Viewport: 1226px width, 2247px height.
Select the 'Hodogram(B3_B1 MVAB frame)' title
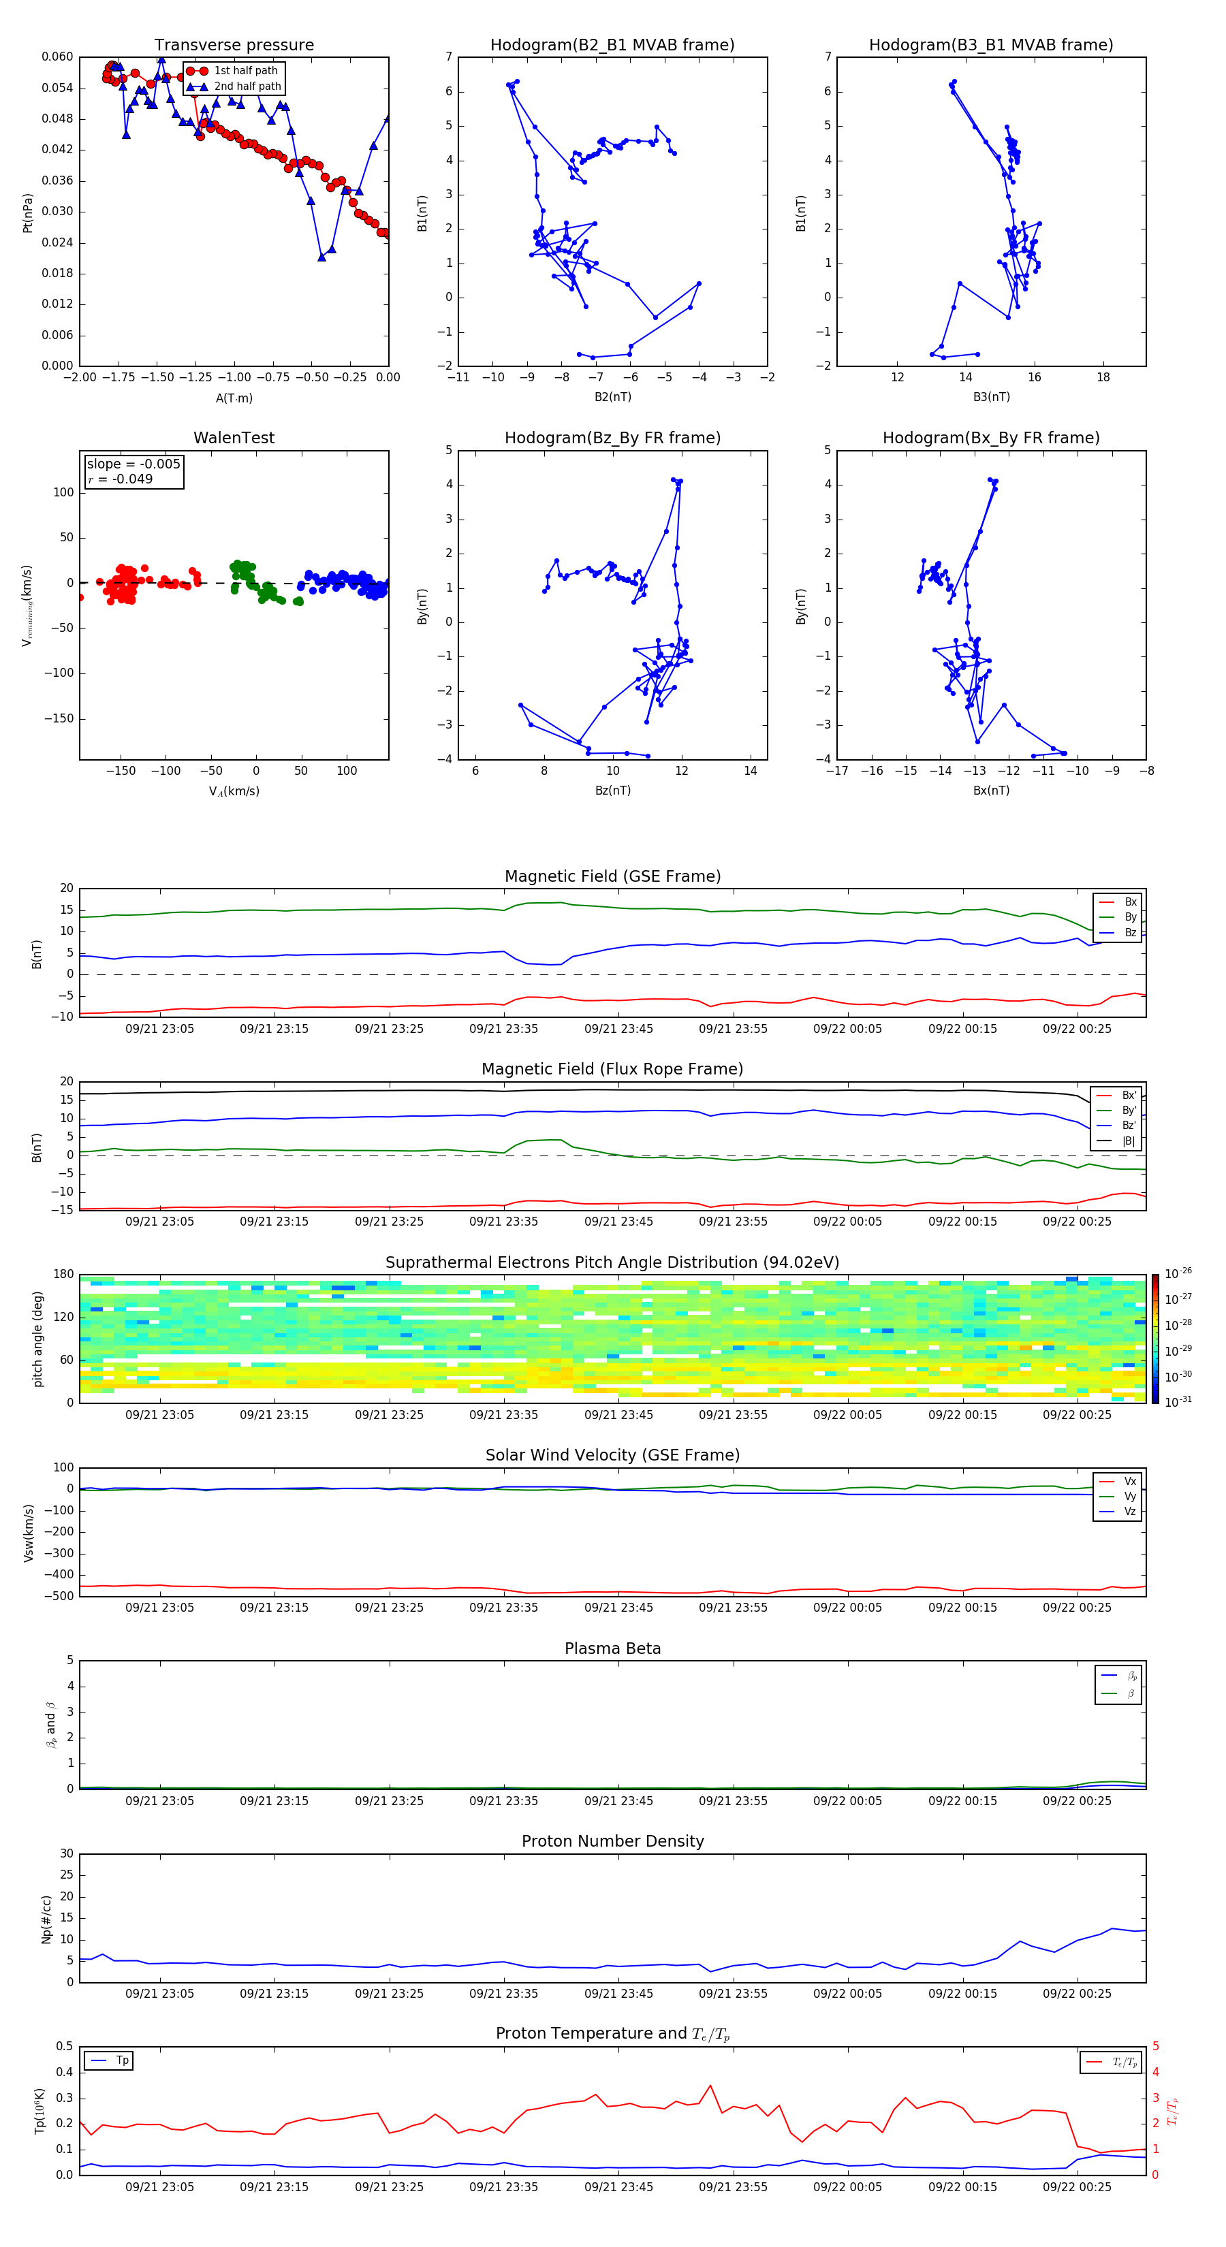(x=991, y=46)
